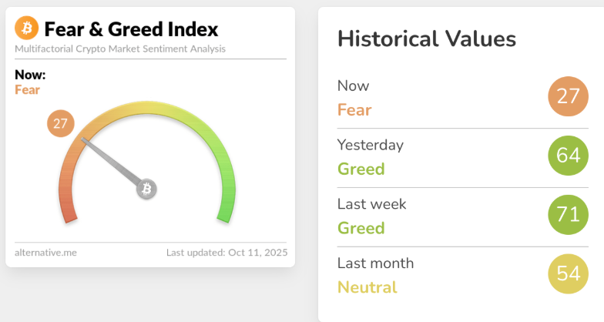The image size is (604, 322).
Task: Select the Last week Greed label
Action: pyautogui.click(x=361, y=228)
